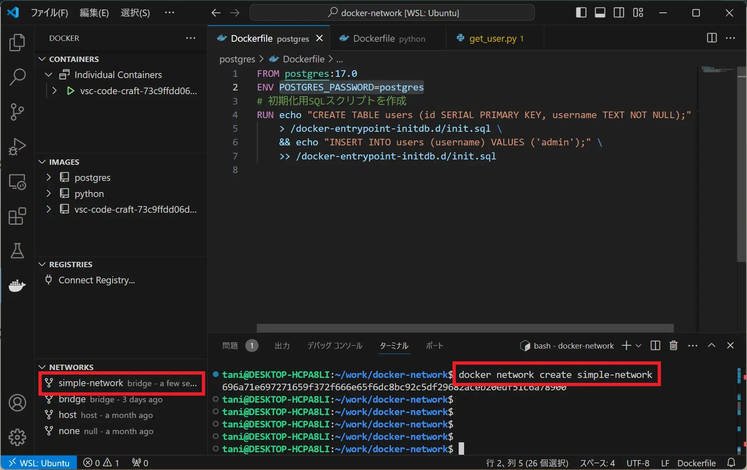747x470 pixels.
Task: Expand the postgres image tree item
Action: 49,178
